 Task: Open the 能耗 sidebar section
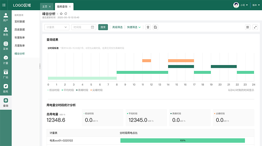coord(6,89)
